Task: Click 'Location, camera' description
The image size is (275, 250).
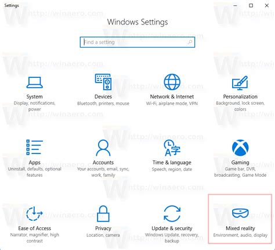Action: point(103,235)
